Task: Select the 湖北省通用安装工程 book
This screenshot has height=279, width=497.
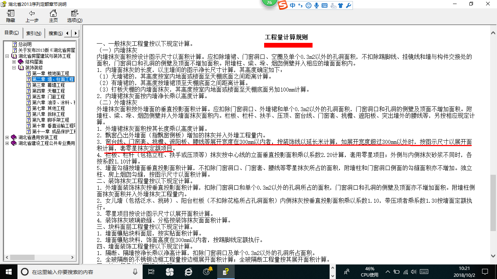Action: (x=38, y=137)
